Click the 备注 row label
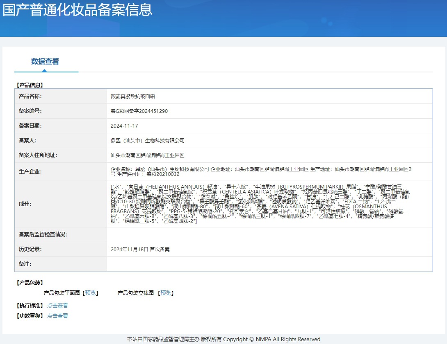Image resolution: width=447 pixels, height=344 pixels. 25,264
